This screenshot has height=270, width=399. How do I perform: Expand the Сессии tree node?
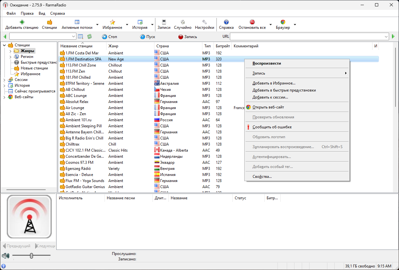click(x=4, y=80)
